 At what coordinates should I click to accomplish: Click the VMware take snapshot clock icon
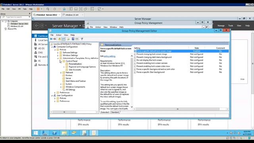coord(55,9)
